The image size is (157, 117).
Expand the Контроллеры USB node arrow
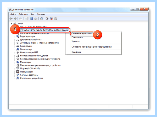pyautogui.click(x=15, y=53)
